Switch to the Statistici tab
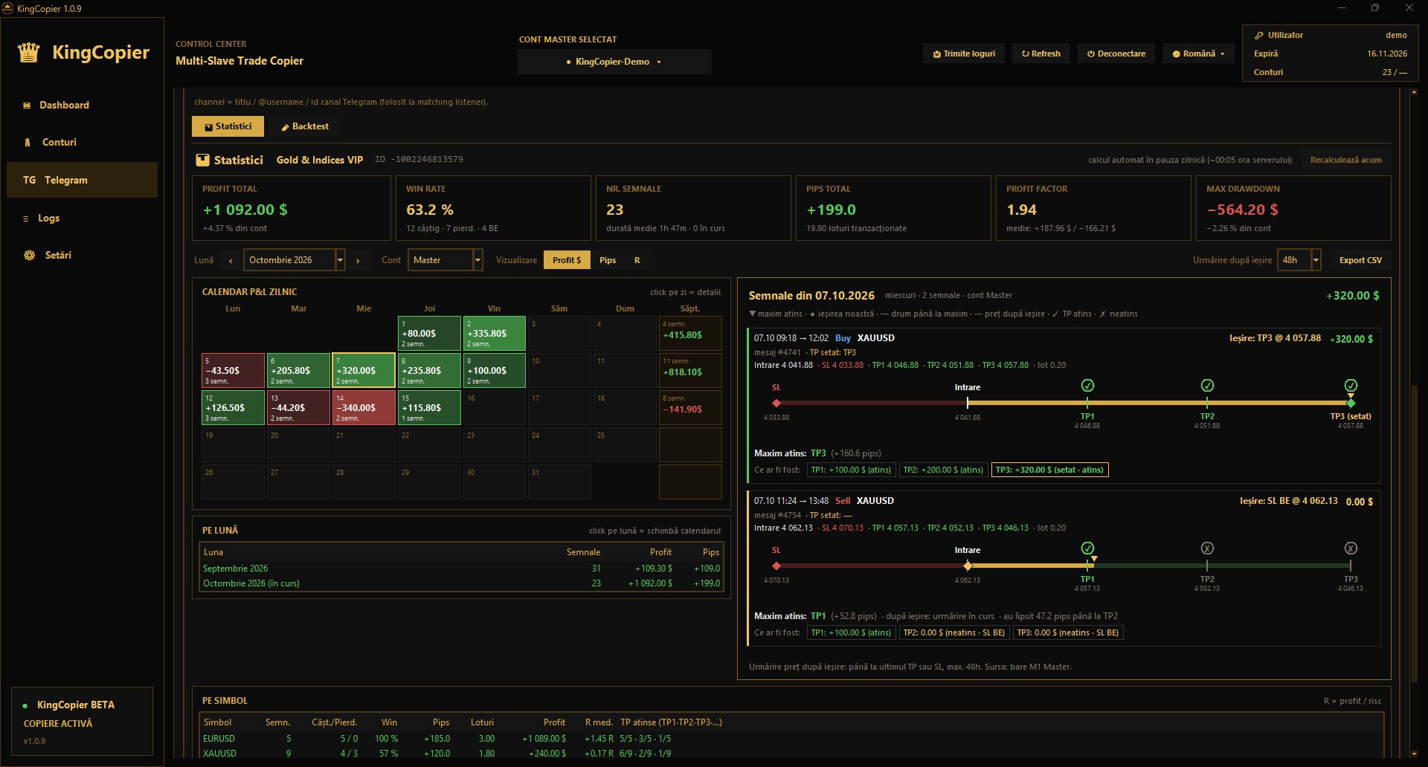The image size is (1428, 767). pos(228,126)
